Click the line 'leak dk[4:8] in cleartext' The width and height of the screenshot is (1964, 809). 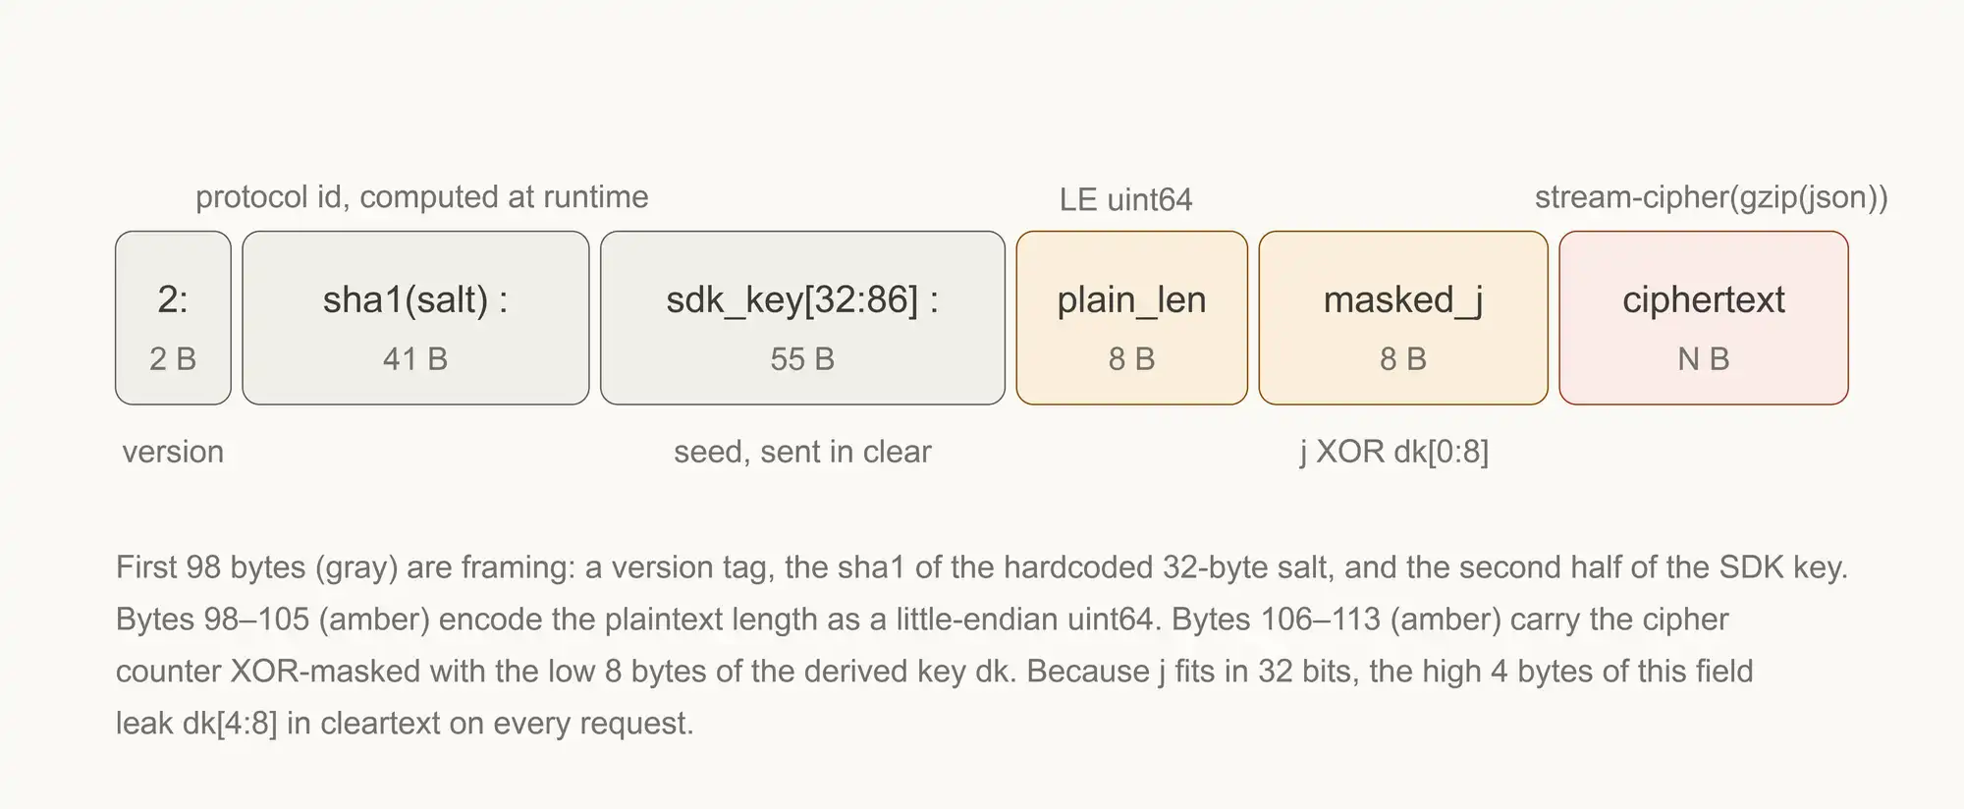[405, 724]
